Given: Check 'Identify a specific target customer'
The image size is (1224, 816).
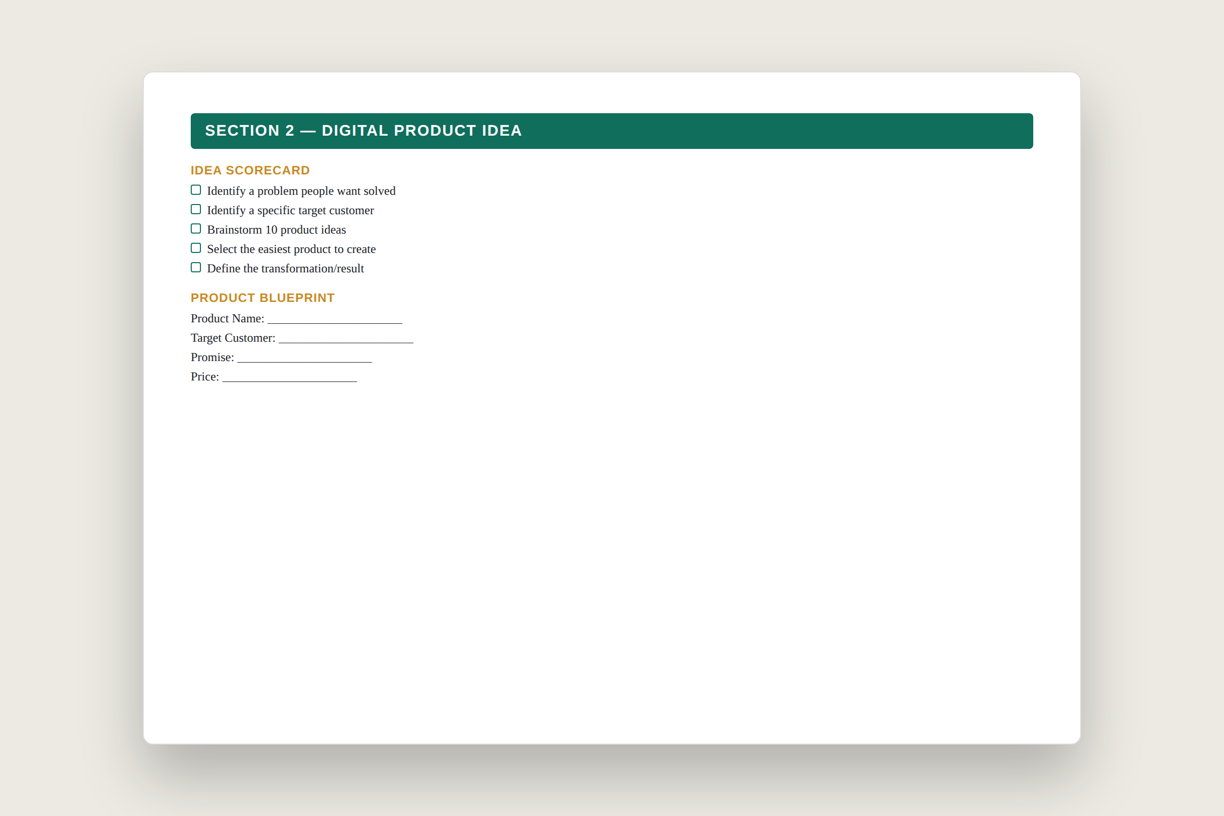Looking at the screenshot, I should coord(196,209).
